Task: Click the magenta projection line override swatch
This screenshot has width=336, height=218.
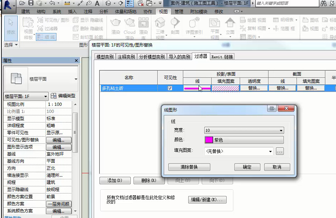Action: tap(197, 88)
